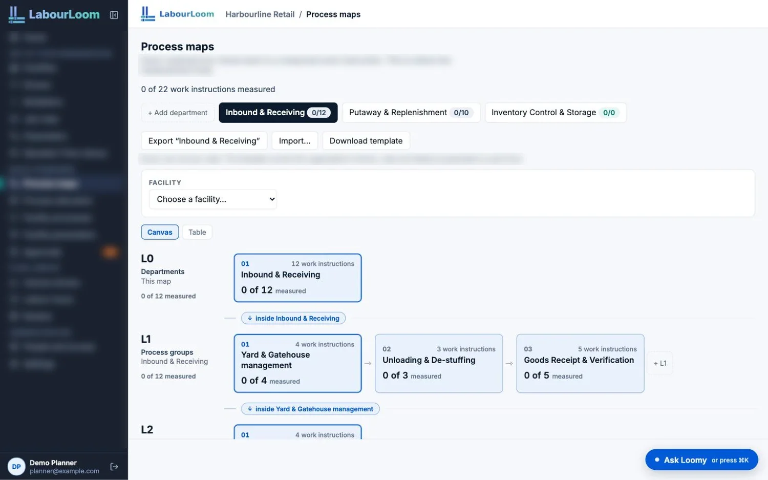
Task: Expand the inside Inbound & Receiving chip
Action: [x=293, y=318]
